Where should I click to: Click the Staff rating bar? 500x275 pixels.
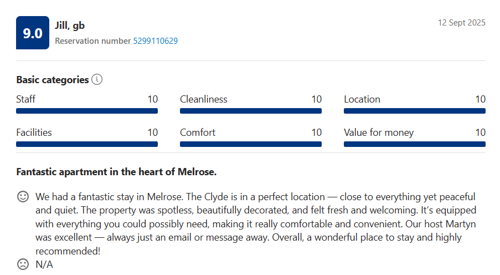pyautogui.click(x=87, y=111)
